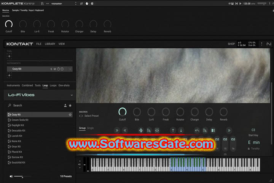274x183 pixels.
Task: Open the three-dots options menu in header
Action: click(48, 3)
